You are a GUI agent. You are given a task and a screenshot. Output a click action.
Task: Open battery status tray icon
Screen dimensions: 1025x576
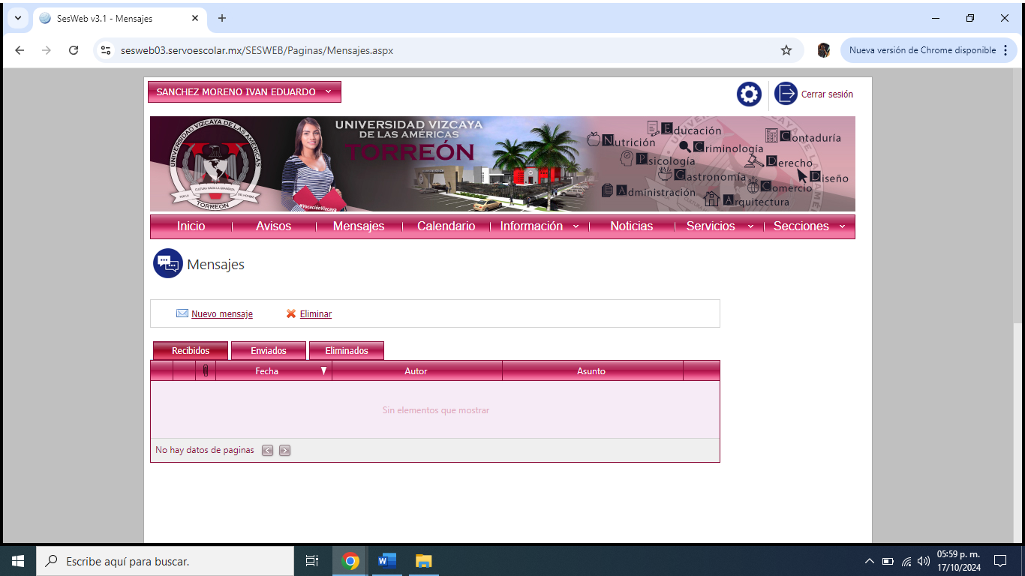click(x=888, y=561)
